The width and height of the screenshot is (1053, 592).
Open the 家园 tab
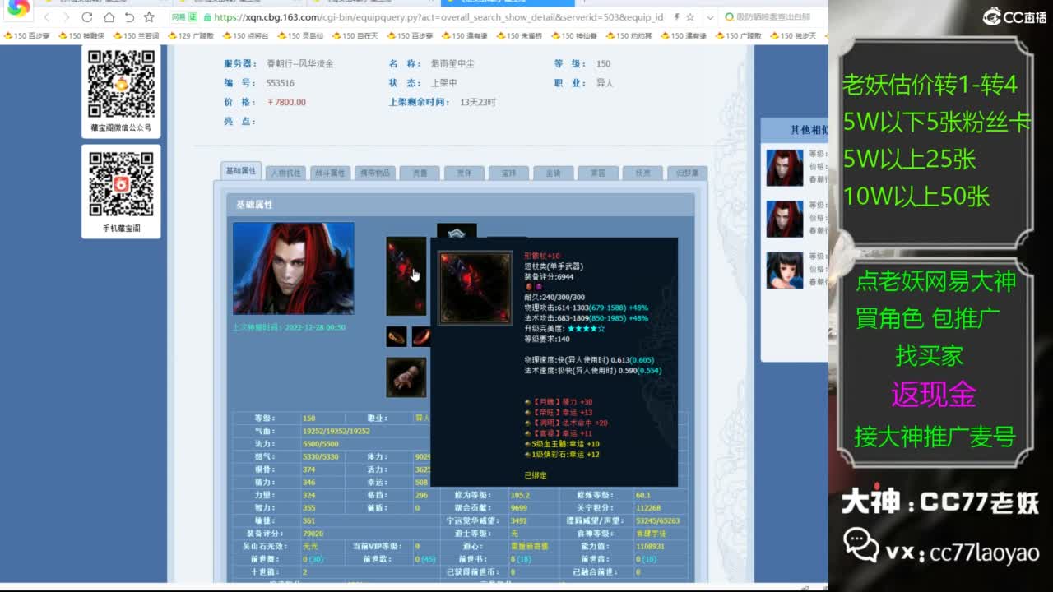pyautogui.click(x=597, y=173)
